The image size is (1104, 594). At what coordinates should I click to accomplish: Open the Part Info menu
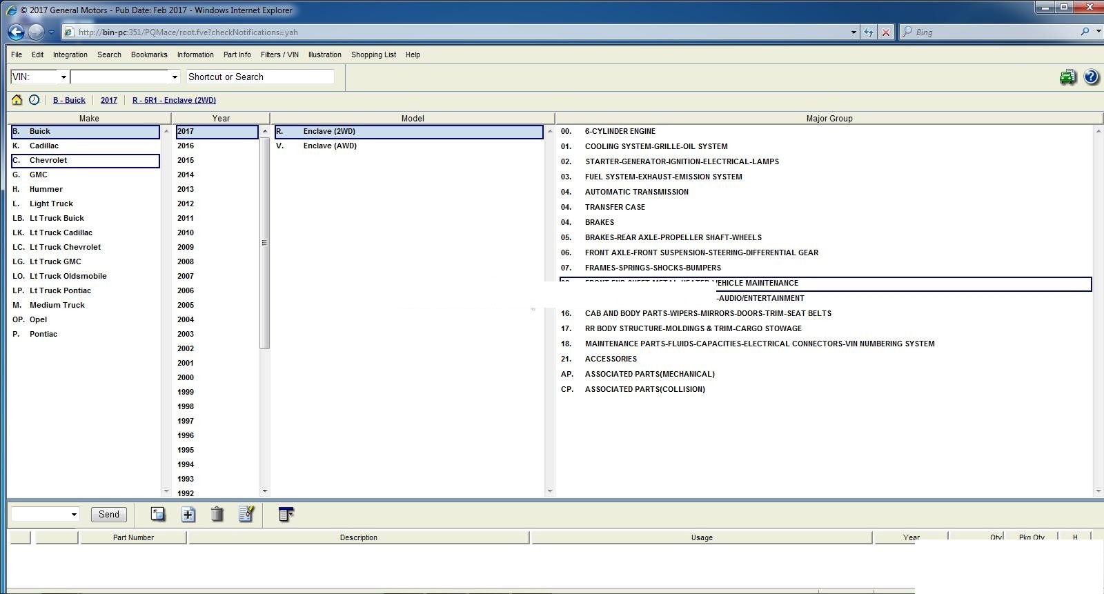(237, 55)
